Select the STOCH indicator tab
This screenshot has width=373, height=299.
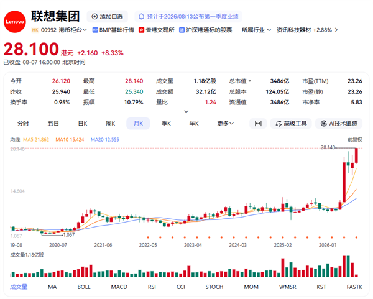pyautogui.click(x=214, y=287)
